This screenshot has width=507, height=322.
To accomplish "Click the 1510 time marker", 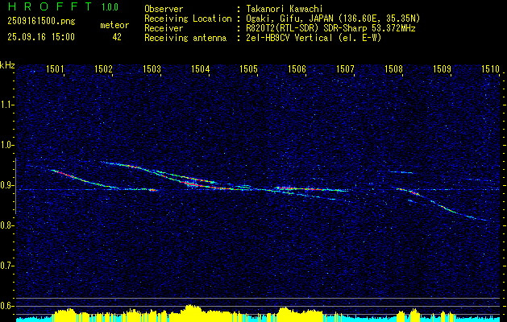I will (x=491, y=68).
